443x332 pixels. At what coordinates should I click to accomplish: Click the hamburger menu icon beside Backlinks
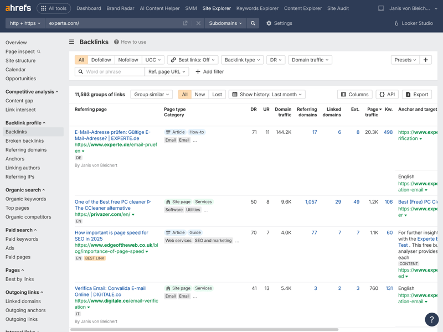point(71,42)
